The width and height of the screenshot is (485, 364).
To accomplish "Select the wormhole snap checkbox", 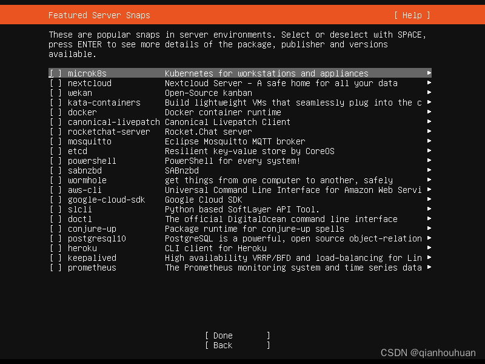I will tap(56, 180).
